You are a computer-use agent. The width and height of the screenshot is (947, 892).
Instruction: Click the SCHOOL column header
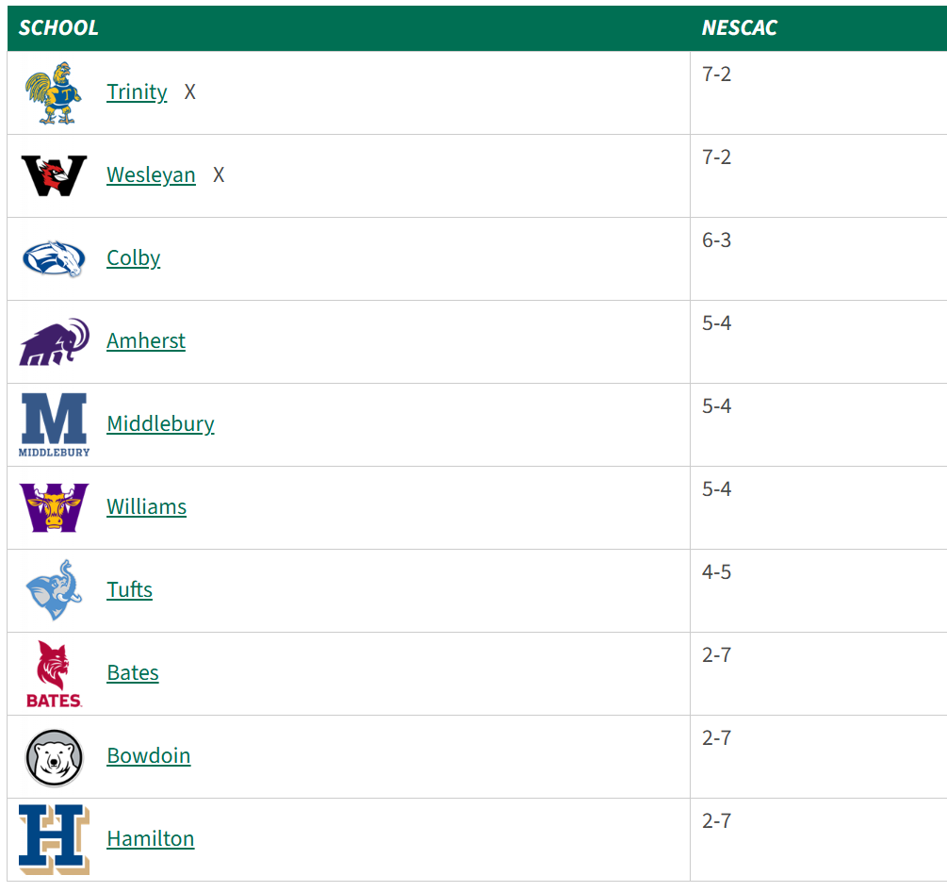point(58,28)
